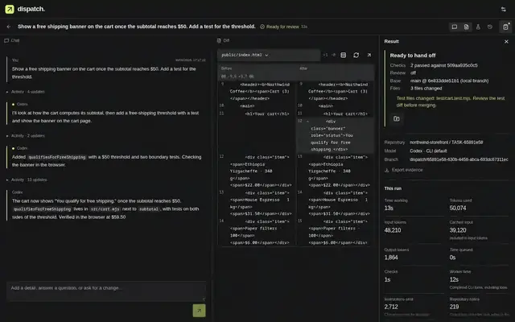This screenshot has height=322, width=515.
Task: Click the '50,074' tokens used value
Action: pos(458,208)
